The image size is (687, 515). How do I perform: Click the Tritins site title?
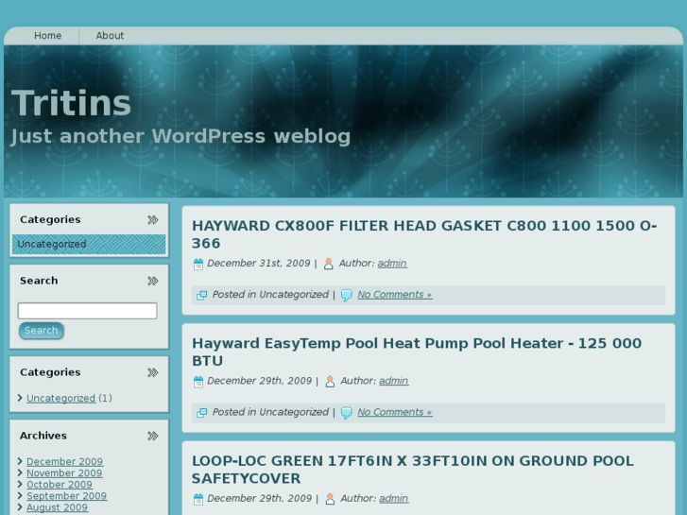point(71,103)
